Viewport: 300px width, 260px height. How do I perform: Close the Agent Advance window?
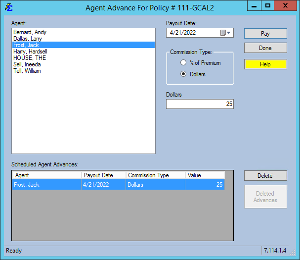pos(285,6)
